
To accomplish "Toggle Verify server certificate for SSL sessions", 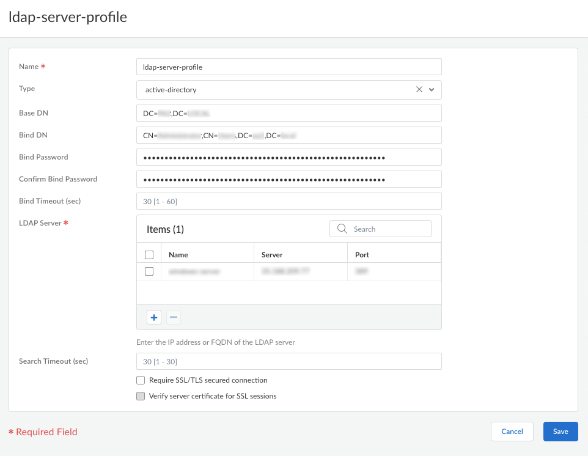I will (x=141, y=396).
